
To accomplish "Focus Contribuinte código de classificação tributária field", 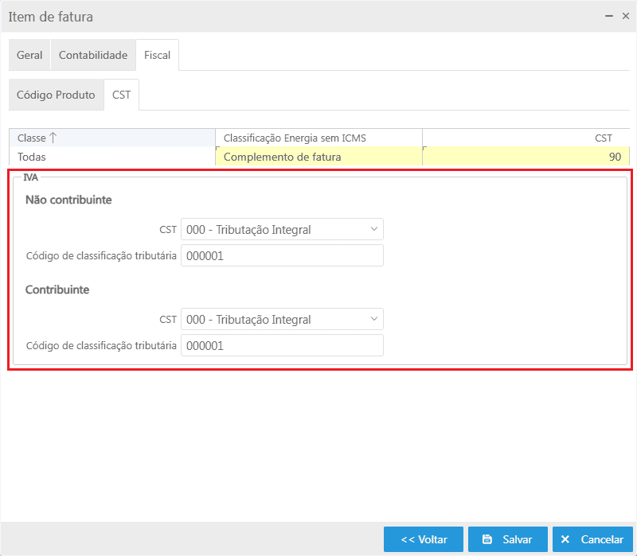I will pyautogui.click(x=282, y=345).
